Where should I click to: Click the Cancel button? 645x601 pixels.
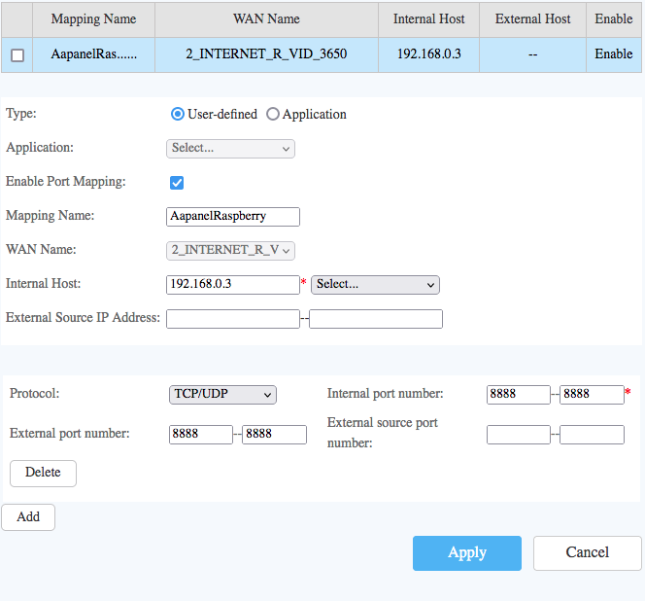click(587, 552)
